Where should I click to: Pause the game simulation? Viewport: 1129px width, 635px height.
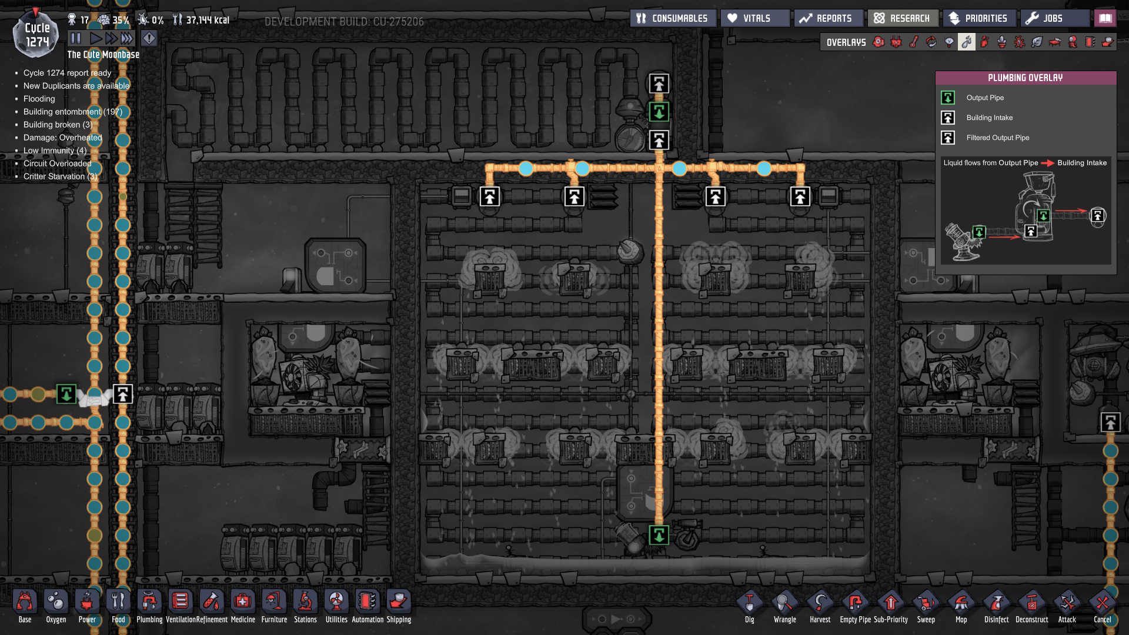76,39
